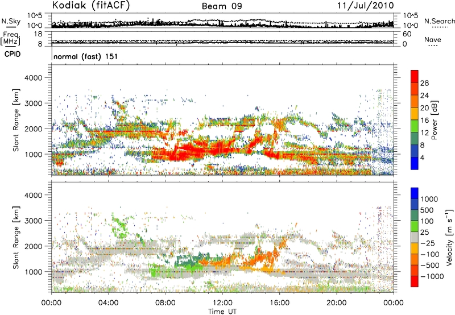Click the red -1000 velocity swatch
455x315 pixels.
(415, 281)
